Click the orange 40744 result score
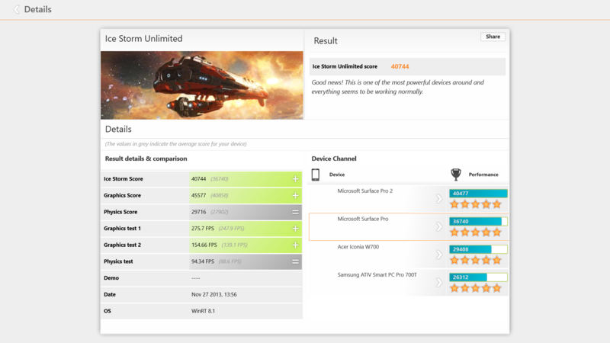 [x=400, y=66]
